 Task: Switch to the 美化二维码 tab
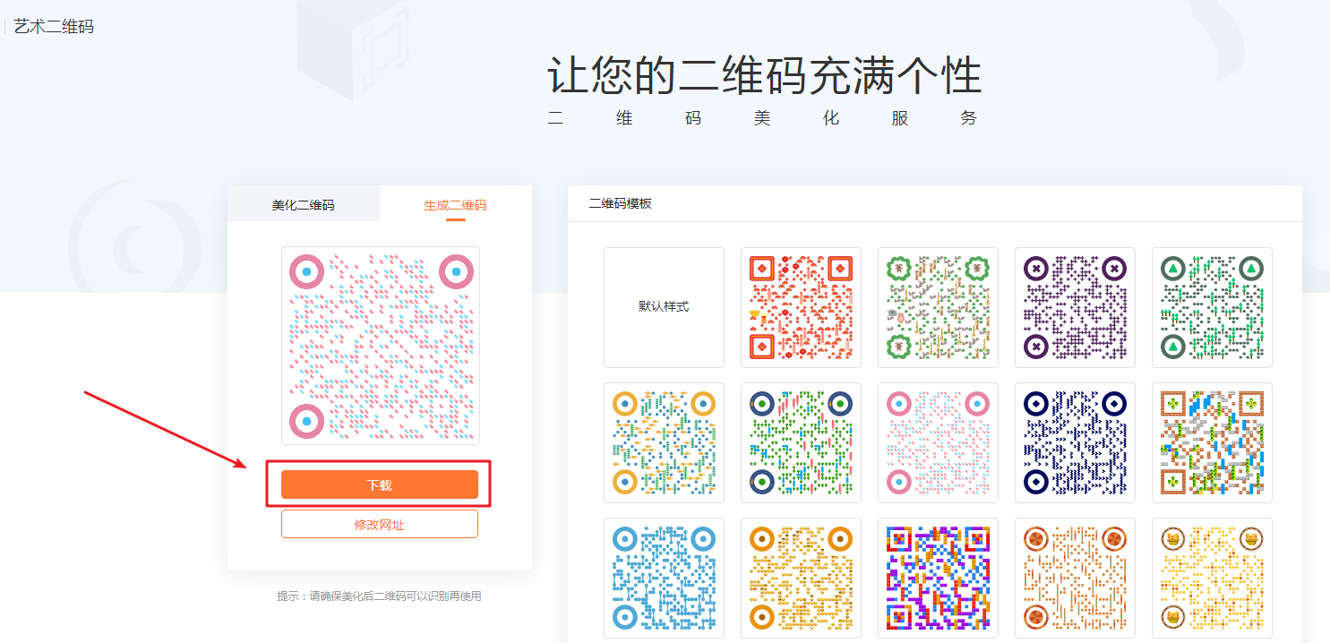click(303, 204)
